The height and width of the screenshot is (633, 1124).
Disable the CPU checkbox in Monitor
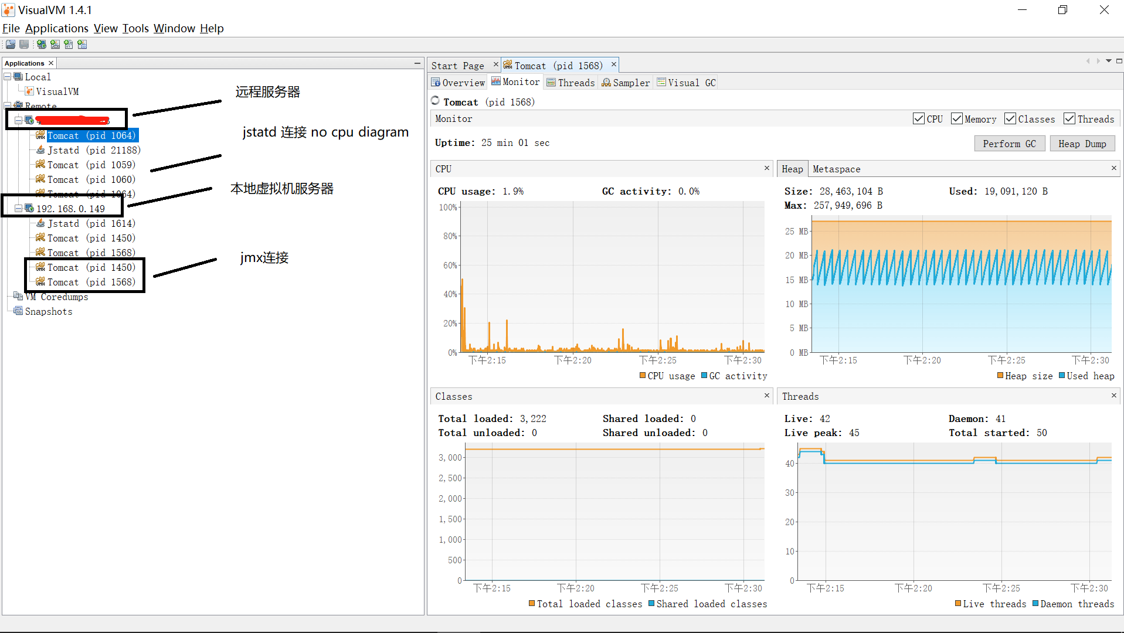[918, 118]
